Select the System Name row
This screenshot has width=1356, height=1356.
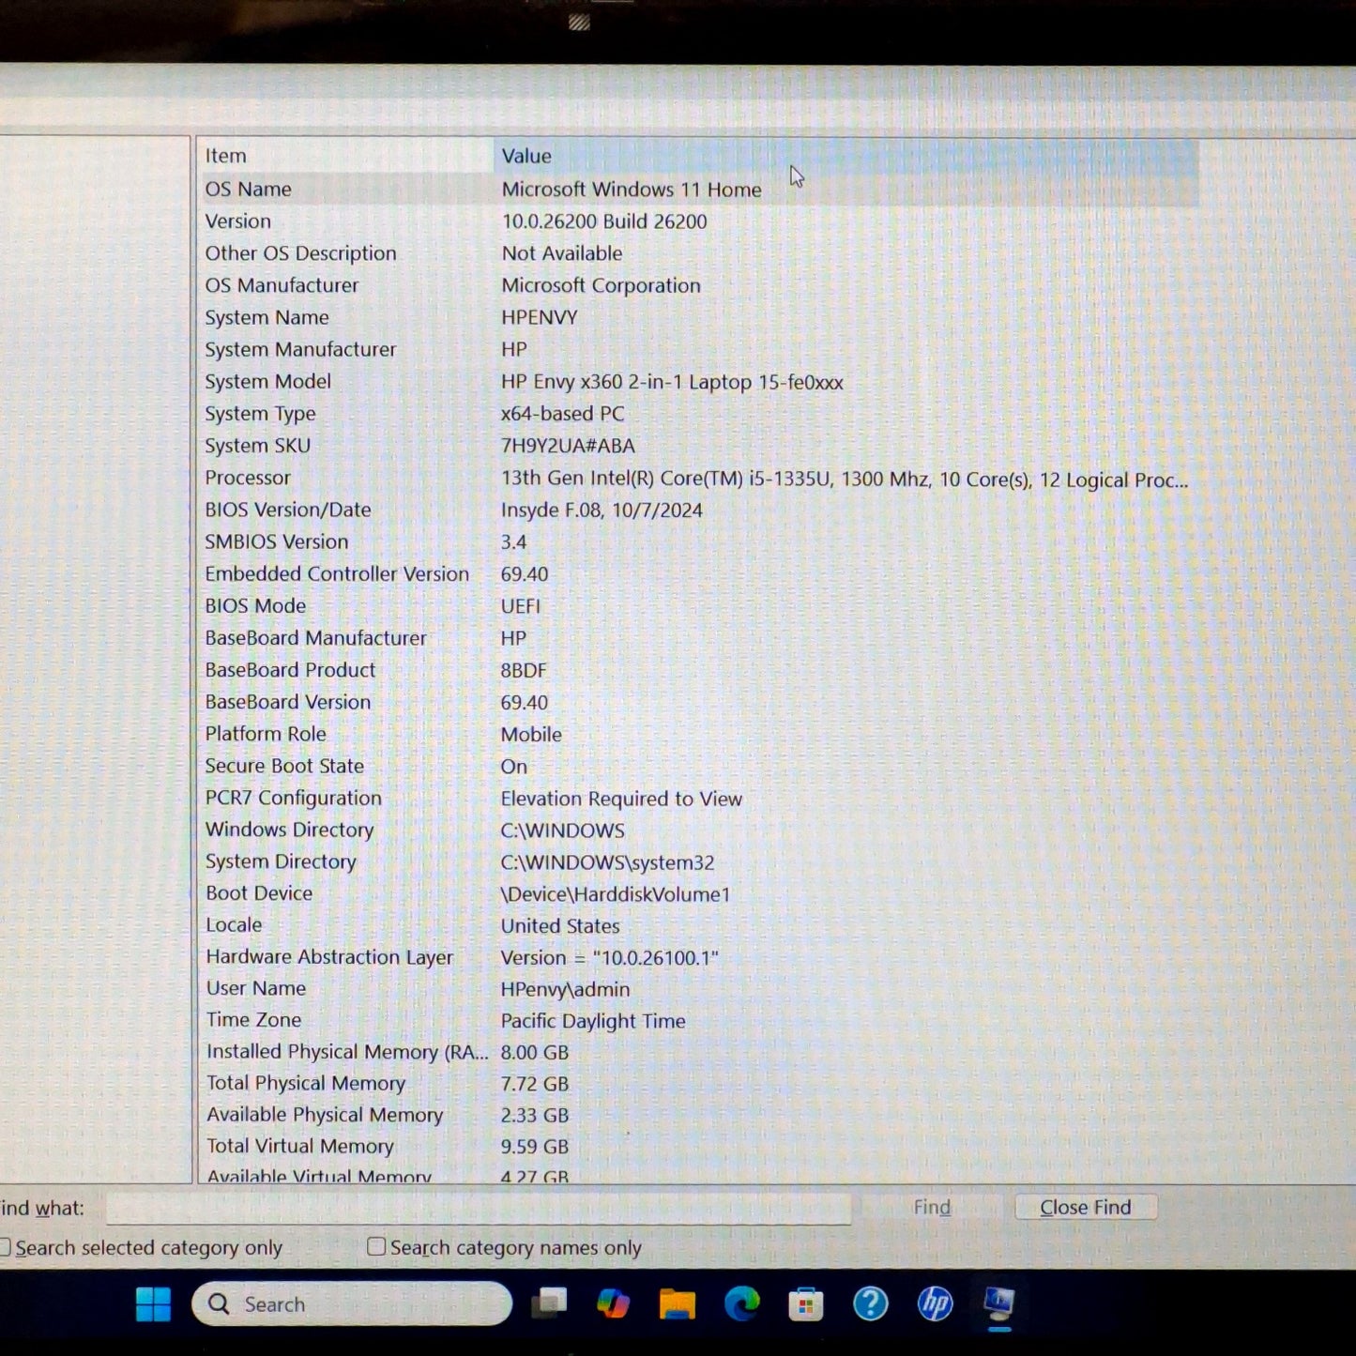click(698, 317)
